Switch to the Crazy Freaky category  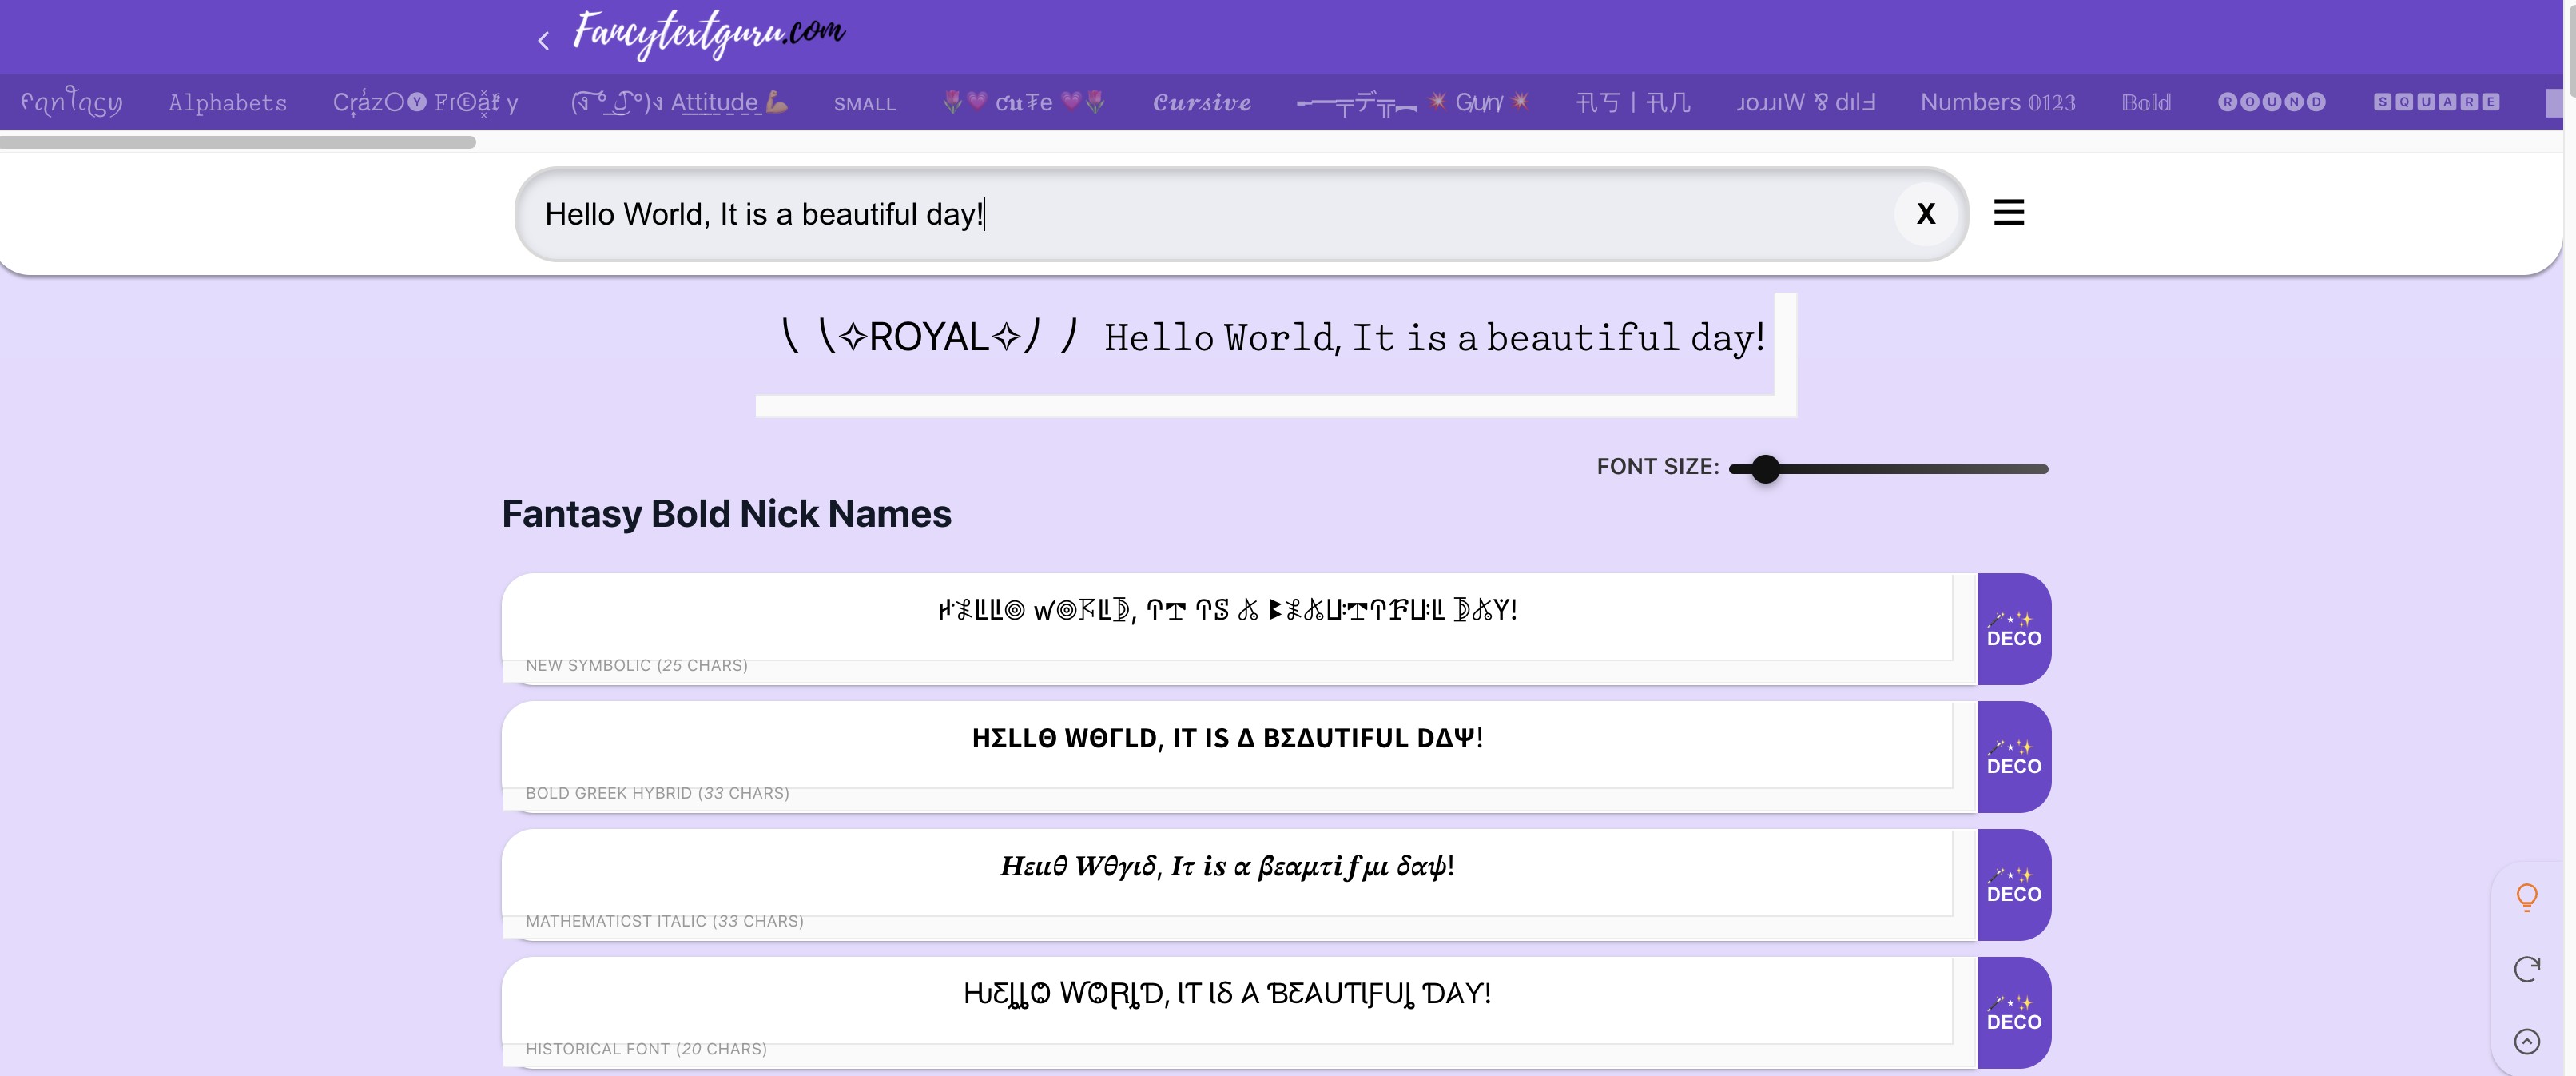tap(426, 102)
